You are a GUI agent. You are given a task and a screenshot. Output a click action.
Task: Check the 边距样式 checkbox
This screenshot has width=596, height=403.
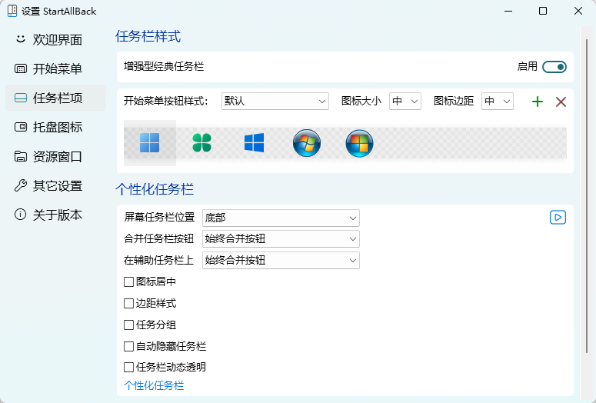129,303
